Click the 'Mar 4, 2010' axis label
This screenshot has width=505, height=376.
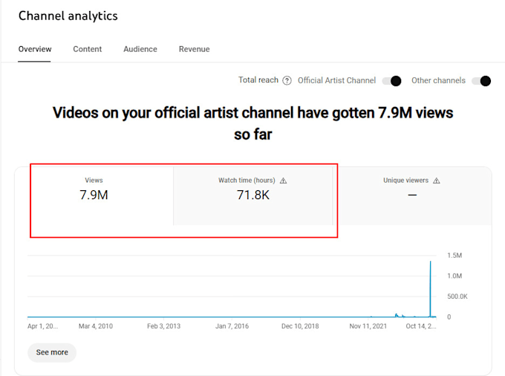96,326
